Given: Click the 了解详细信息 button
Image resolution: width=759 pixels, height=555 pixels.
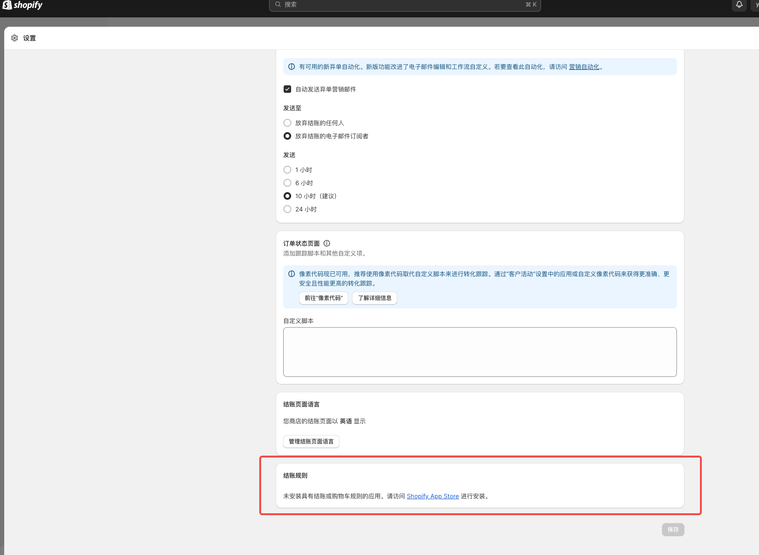Looking at the screenshot, I should point(375,298).
